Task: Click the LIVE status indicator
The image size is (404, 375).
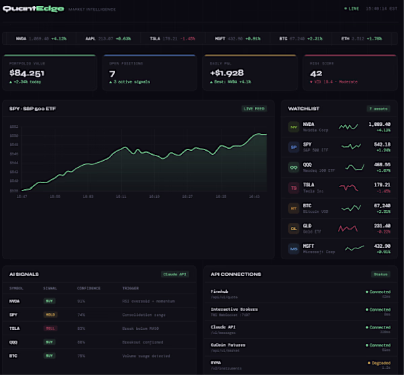Action: coord(351,9)
